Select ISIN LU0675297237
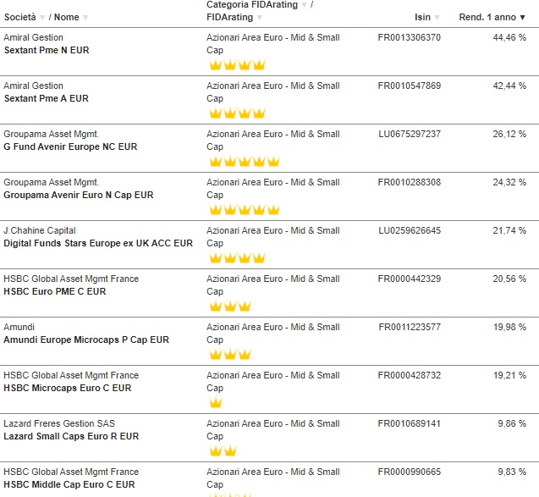The width and height of the screenshot is (539, 497). pyautogui.click(x=410, y=134)
